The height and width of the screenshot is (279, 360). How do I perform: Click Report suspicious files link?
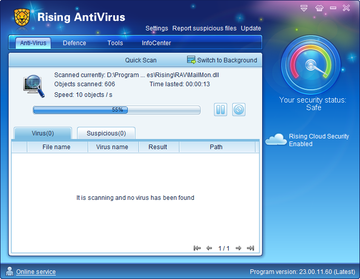pyautogui.click(x=204, y=28)
